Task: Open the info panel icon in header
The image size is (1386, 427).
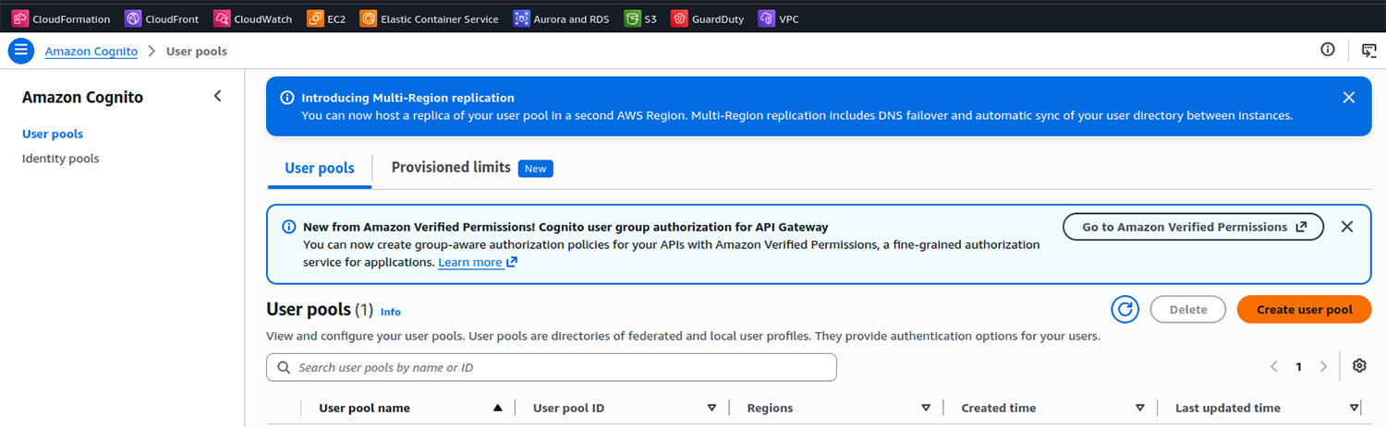Action: pyautogui.click(x=1328, y=50)
